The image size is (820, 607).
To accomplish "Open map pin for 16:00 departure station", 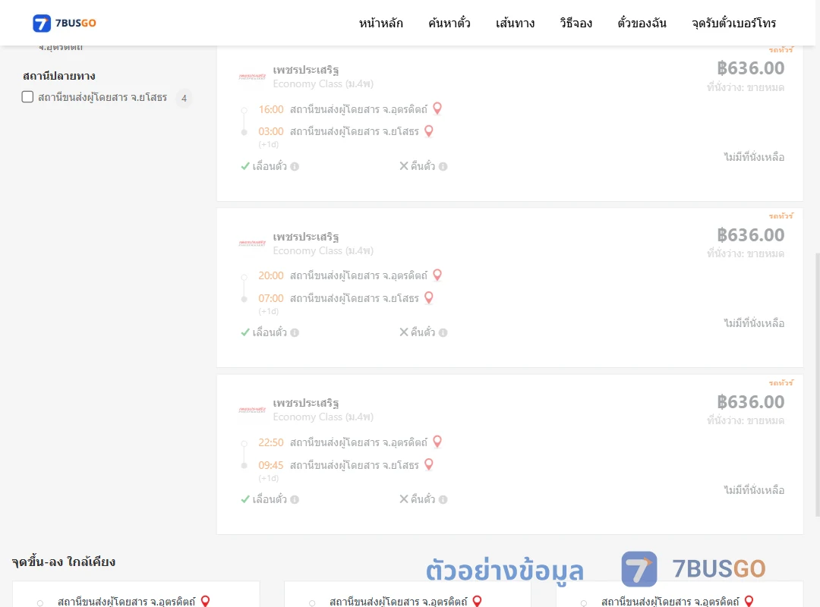I will [438, 109].
